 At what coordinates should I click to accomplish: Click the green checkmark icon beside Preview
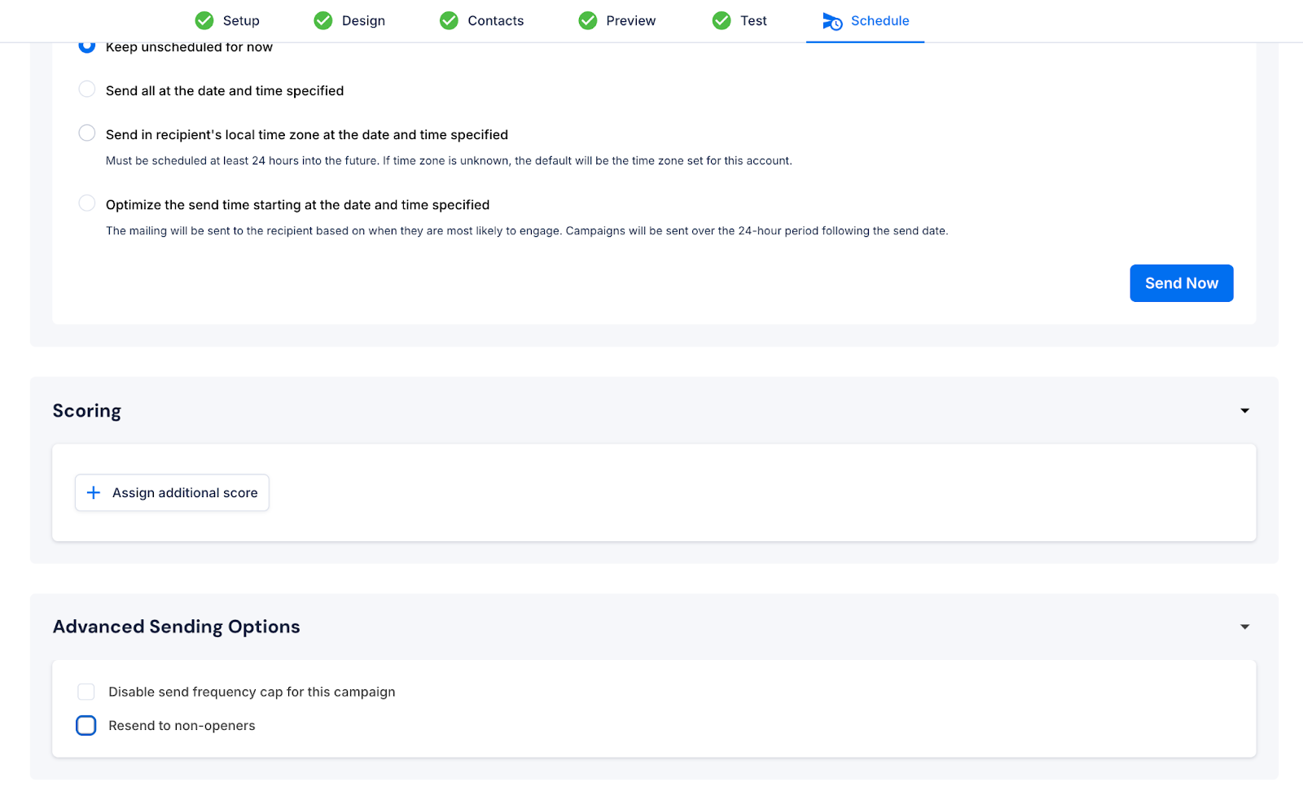588,20
